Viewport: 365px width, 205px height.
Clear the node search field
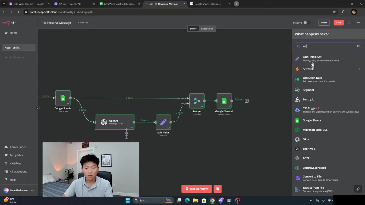(358, 46)
